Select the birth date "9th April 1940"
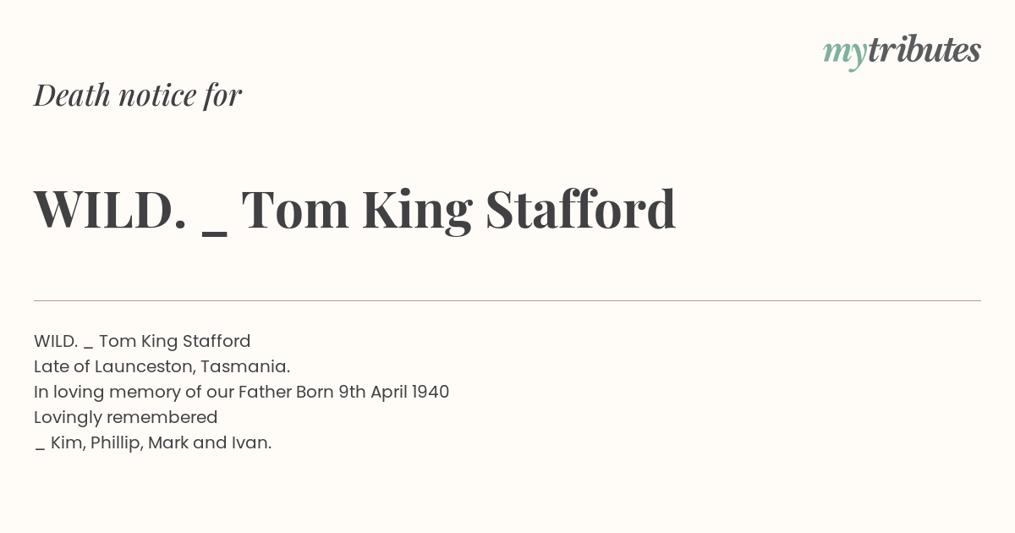 pos(393,392)
